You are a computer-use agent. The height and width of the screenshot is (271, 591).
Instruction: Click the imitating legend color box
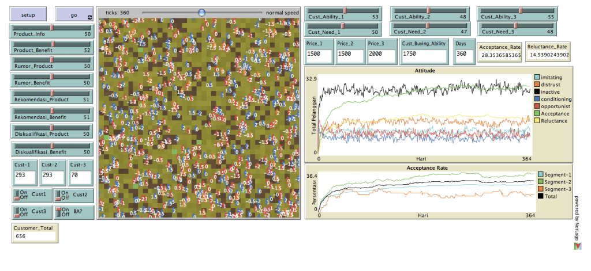[537, 77]
